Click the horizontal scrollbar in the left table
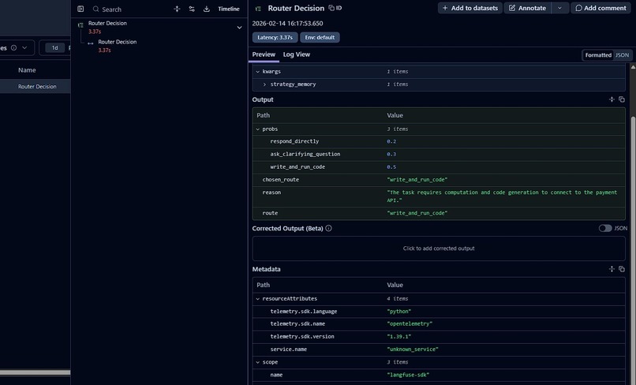Screen dimensions: 636x385 (35, 372)
